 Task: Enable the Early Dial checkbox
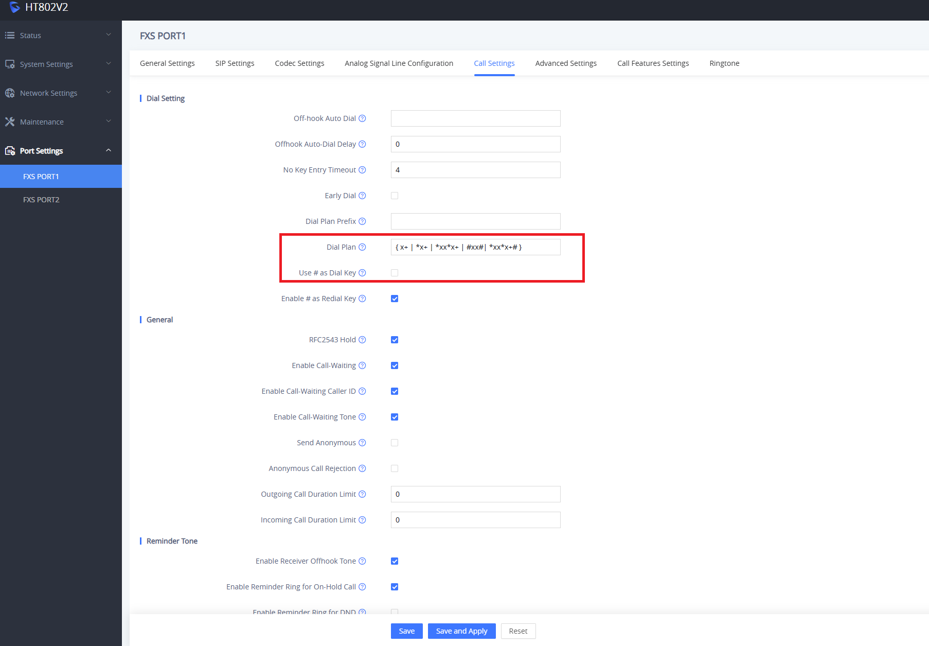pos(395,196)
